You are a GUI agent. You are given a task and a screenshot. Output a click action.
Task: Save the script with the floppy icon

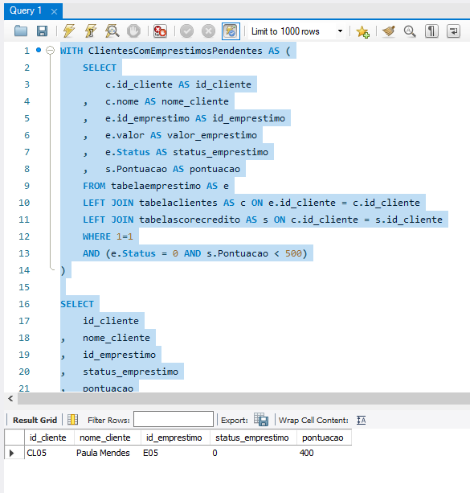(42, 31)
